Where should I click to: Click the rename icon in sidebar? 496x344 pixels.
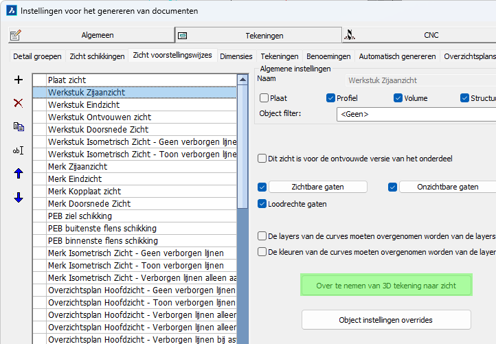pos(19,150)
